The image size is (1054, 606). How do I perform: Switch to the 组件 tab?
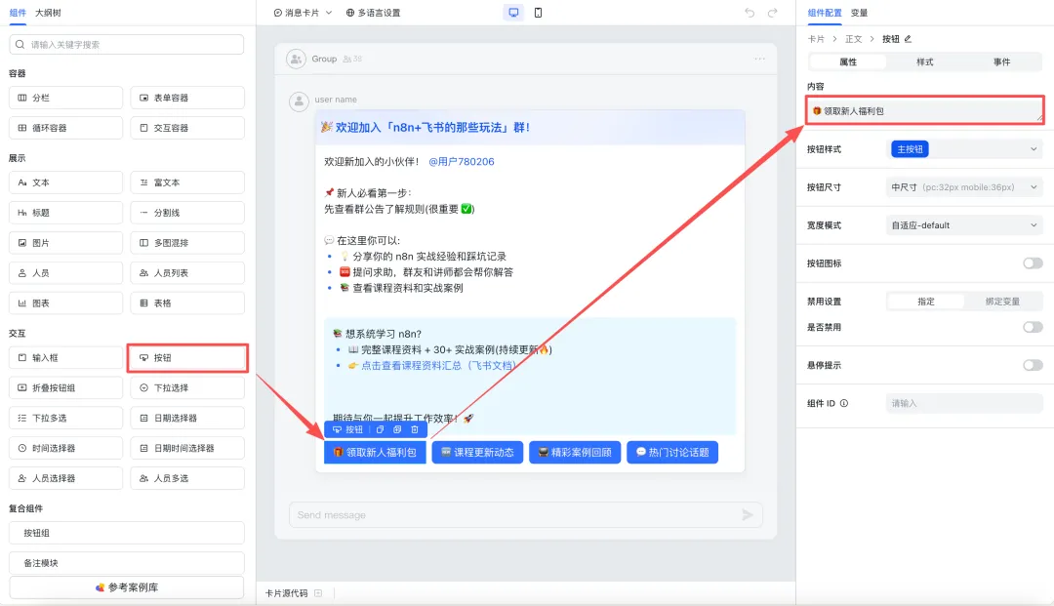click(18, 13)
